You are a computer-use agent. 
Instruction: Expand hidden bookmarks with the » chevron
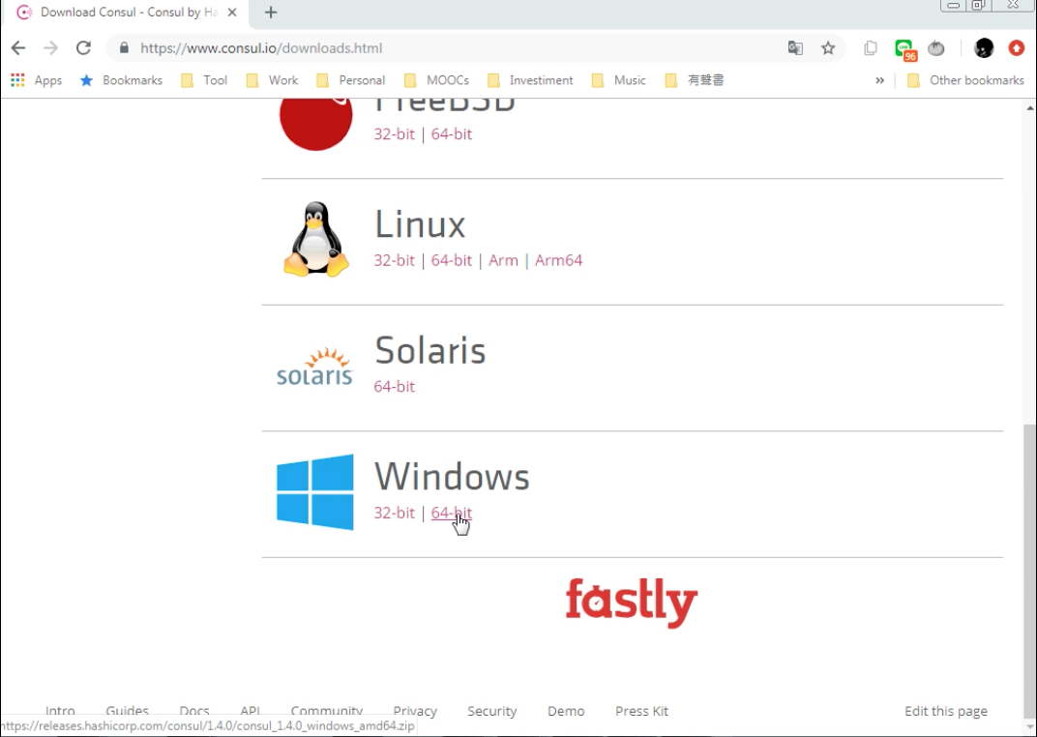pyautogui.click(x=879, y=80)
